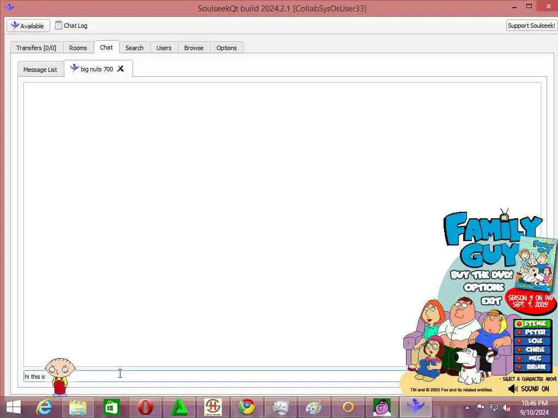
Task: Open Action Center flag tray icon
Action: [480, 408]
